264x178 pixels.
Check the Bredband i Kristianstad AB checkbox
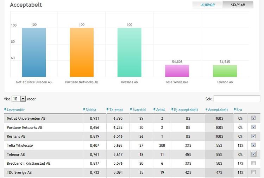253,163
